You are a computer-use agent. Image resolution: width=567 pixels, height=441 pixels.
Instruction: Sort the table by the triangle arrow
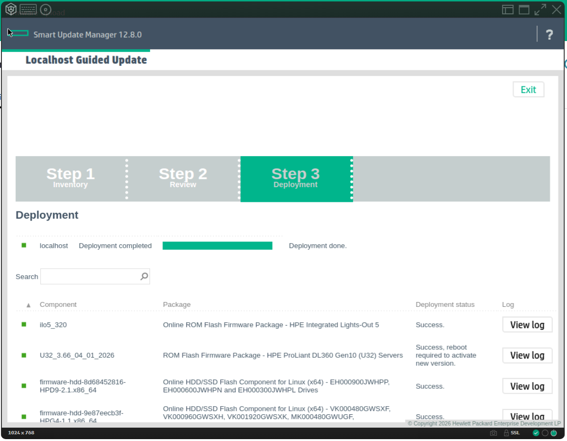[29, 305]
